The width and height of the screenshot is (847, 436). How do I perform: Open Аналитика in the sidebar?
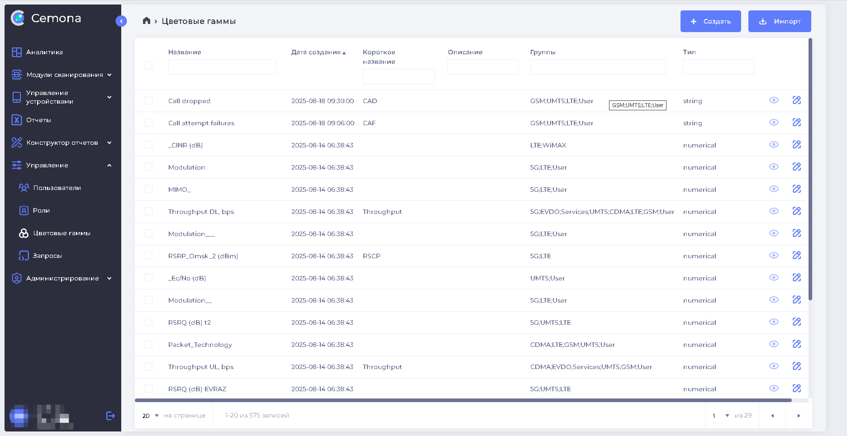pos(44,52)
